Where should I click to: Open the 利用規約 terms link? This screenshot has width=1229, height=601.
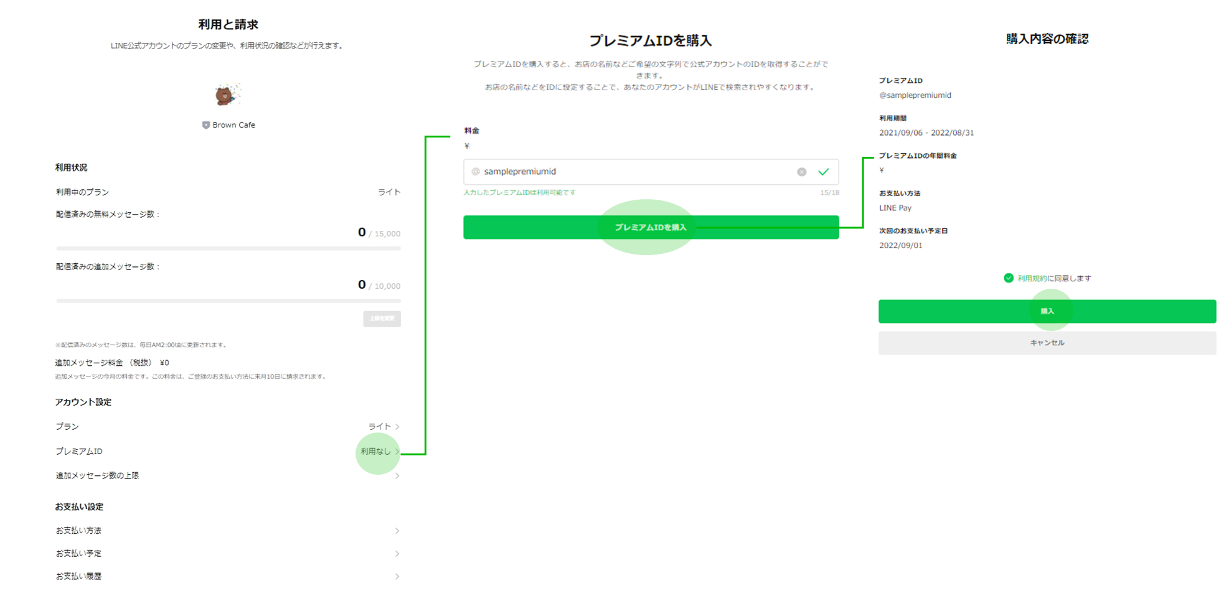pos(1032,279)
